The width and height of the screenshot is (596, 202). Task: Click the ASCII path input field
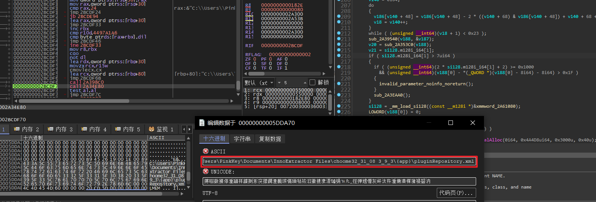point(339,161)
